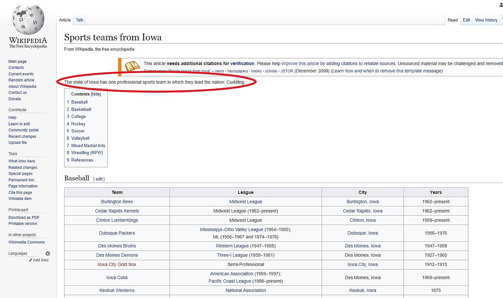This screenshot has height=298, width=503.
Task: Open Page information
Action: (23, 186)
